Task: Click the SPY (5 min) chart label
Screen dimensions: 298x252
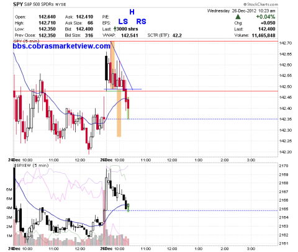Action: pyautogui.click(x=26, y=41)
